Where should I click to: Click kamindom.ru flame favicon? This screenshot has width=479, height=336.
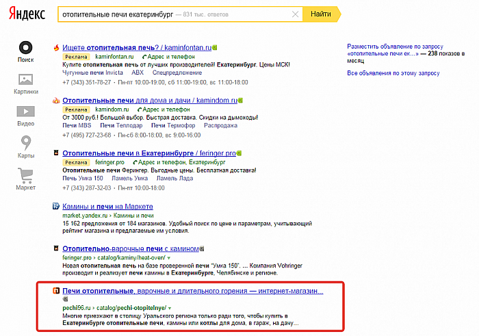[56, 100]
